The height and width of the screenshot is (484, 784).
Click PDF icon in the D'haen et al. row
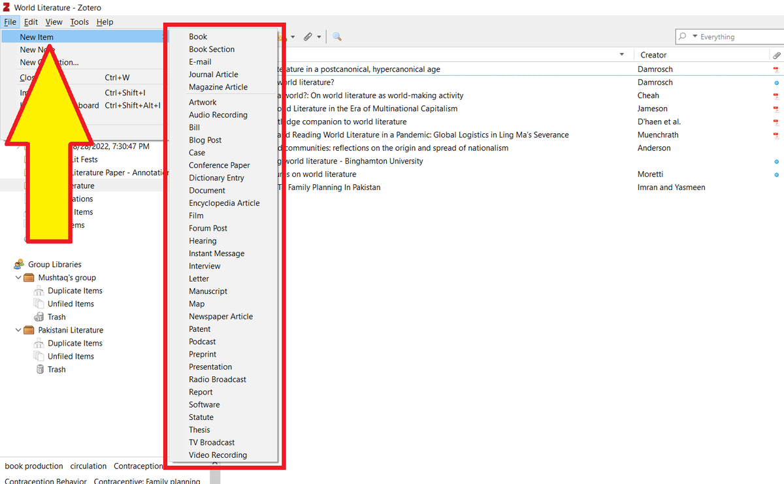[x=776, y=121]
